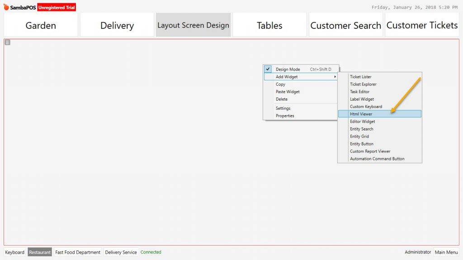Toggle the Design Mode checkmark

(x=268, y=69)
